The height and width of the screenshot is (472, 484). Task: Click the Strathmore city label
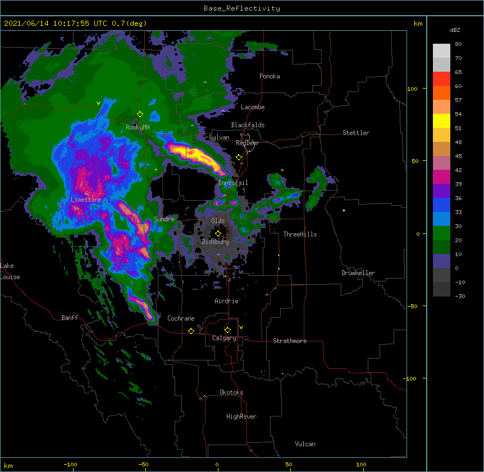tap(290, 341)
